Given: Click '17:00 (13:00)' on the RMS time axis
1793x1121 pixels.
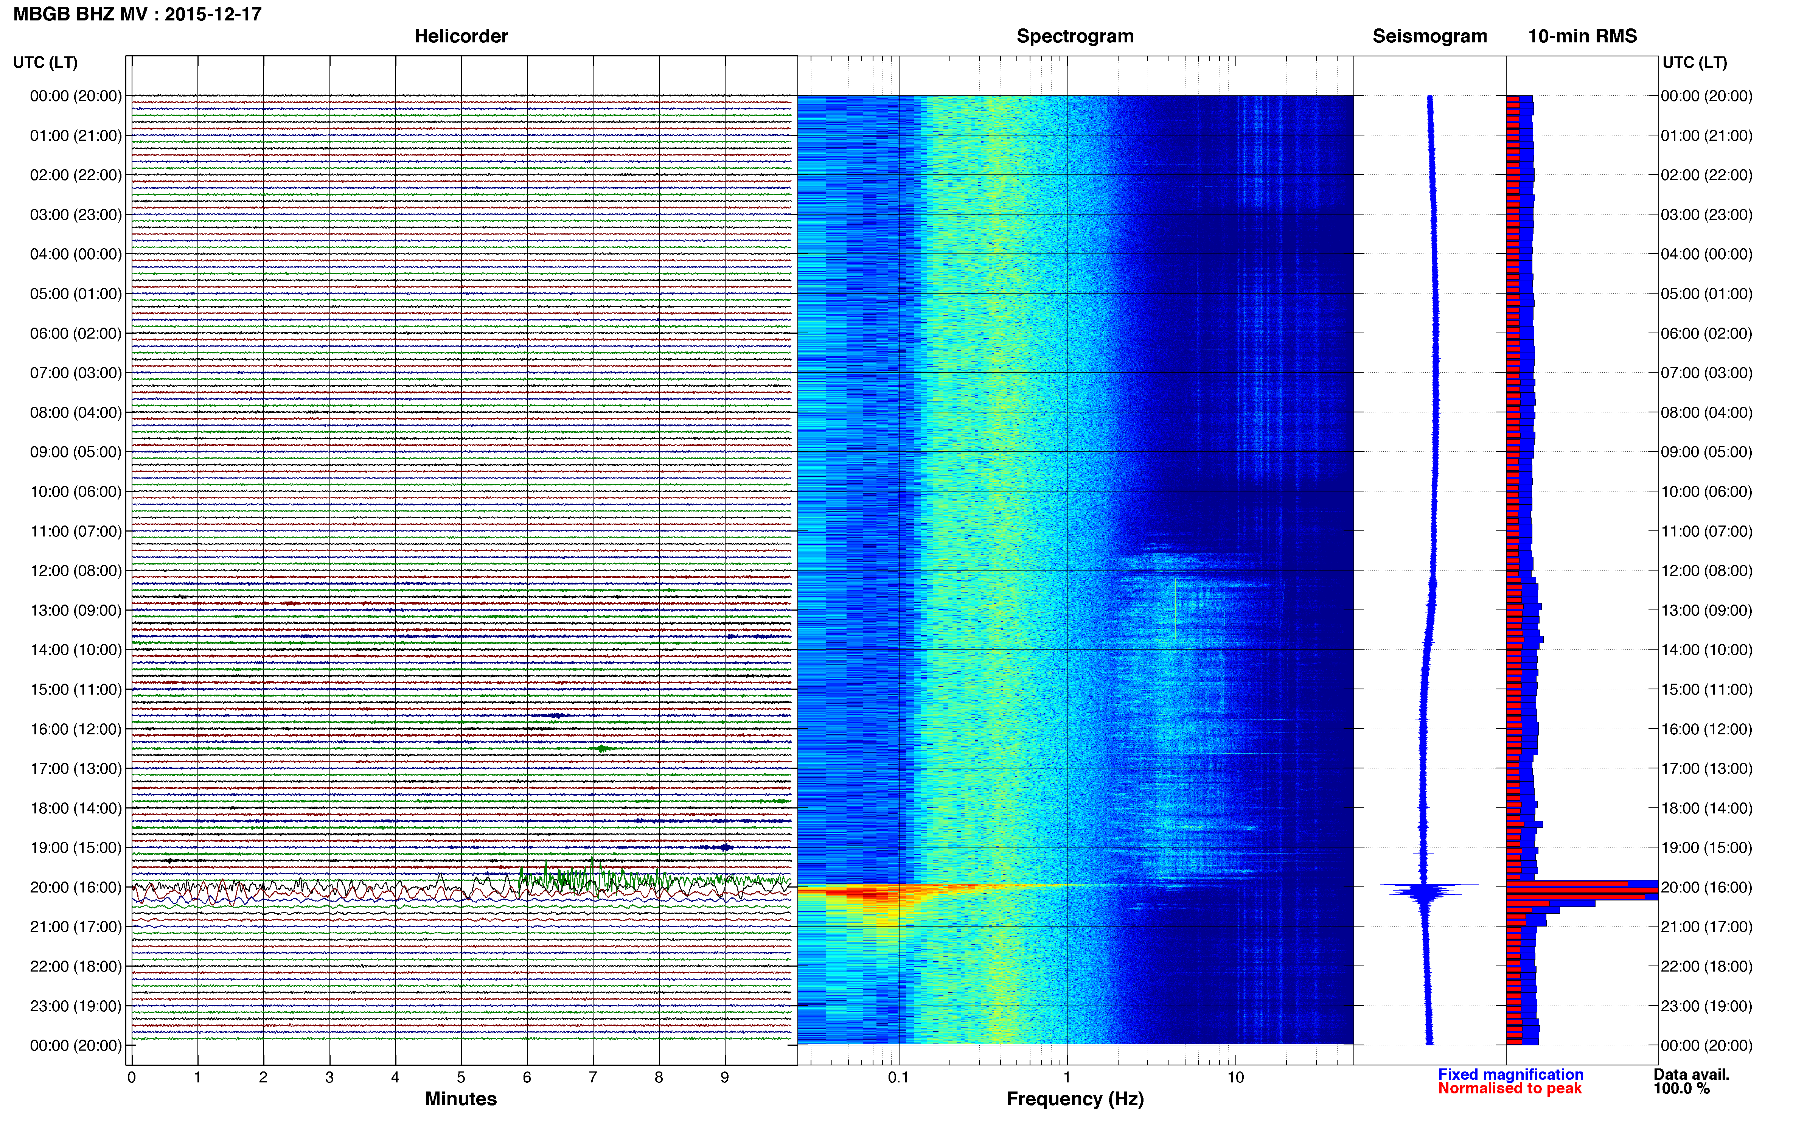Looking at the screenshot, I should click(1706, 769).
